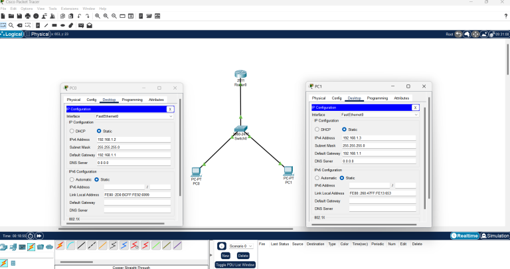Select IPv6 Automatic radio in PC0 window
510x269 pixels.
(72, 179)
